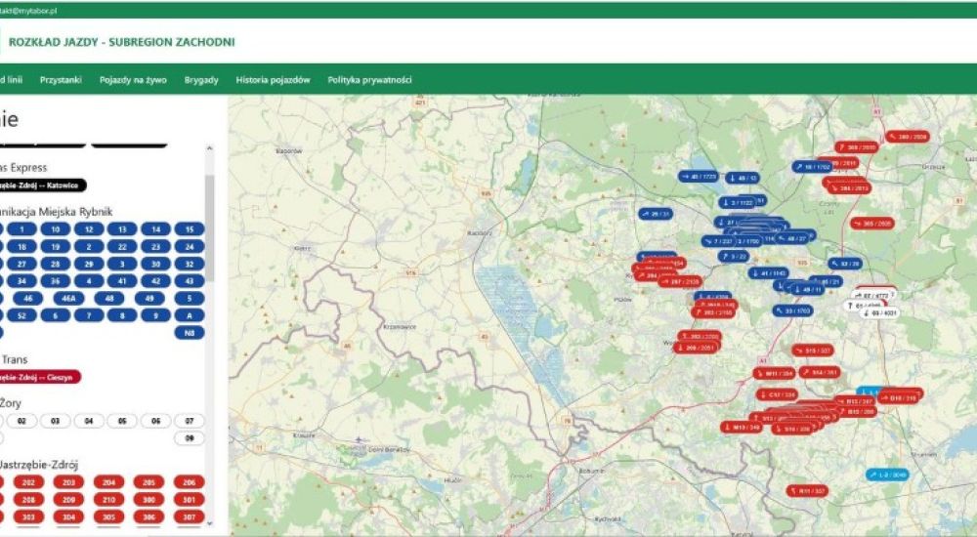The image size is (977, 537).
Task: Open Polityka prywatności page
Action: click(369, 80)
